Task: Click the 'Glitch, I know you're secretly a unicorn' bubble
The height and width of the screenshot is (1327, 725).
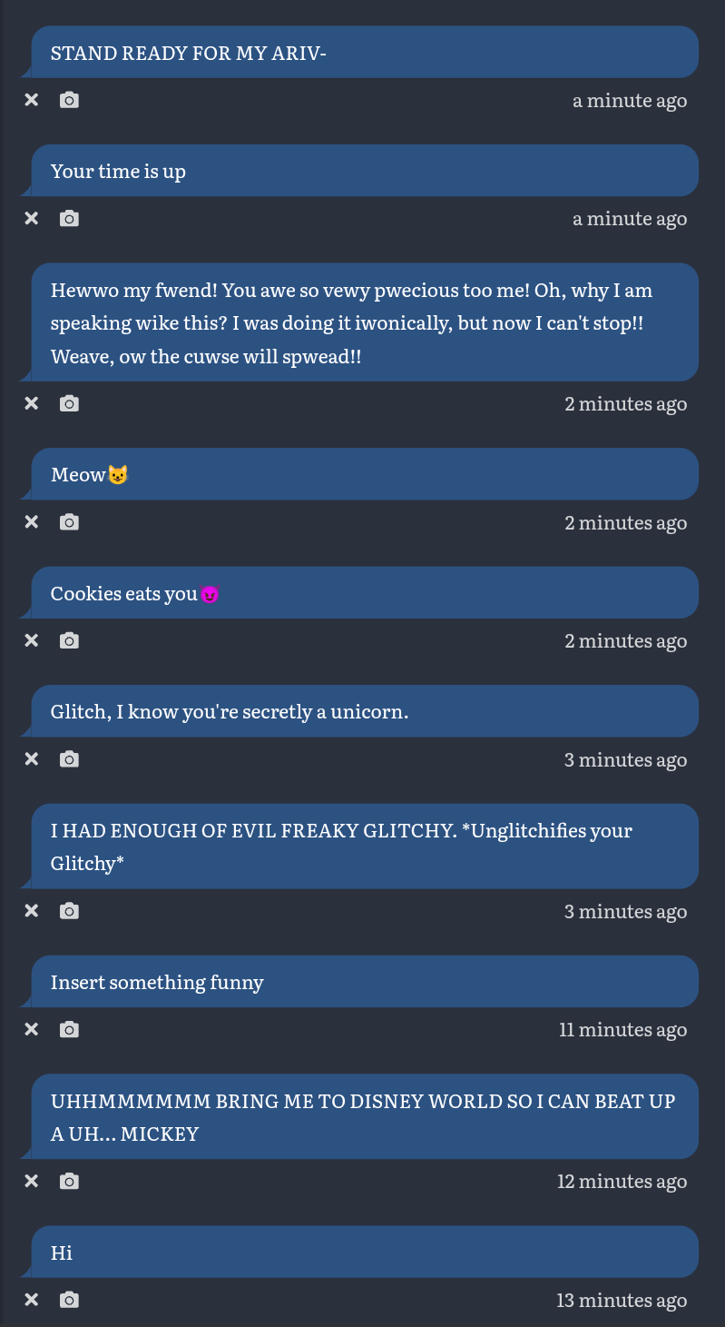Action: [x=363, y=711]
